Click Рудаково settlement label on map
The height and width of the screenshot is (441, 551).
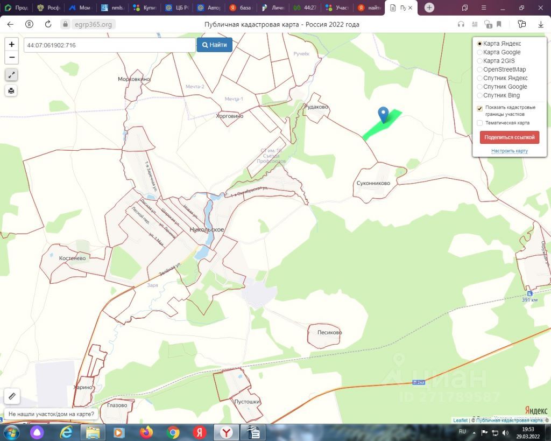[316, 107]
